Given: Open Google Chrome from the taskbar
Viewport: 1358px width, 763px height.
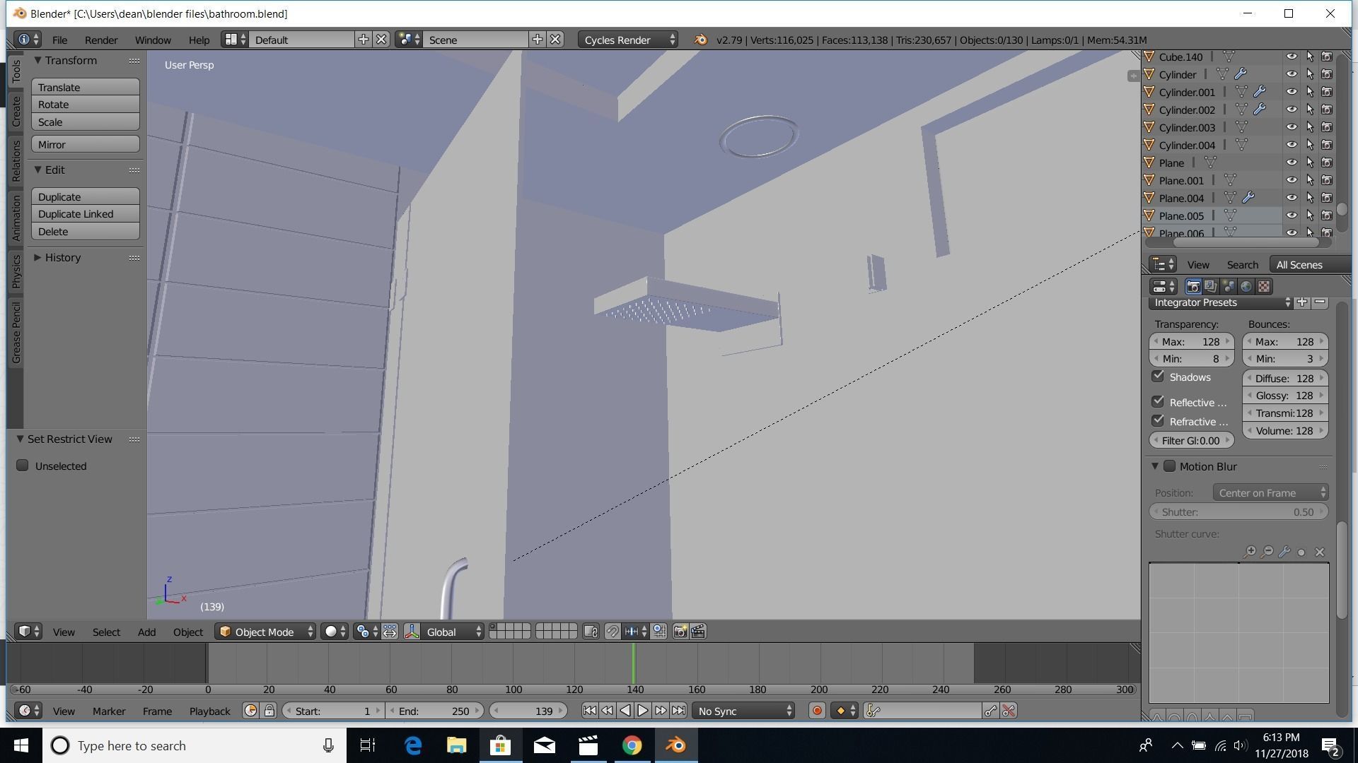Looking at the screenshot, I should pos(632,745).
